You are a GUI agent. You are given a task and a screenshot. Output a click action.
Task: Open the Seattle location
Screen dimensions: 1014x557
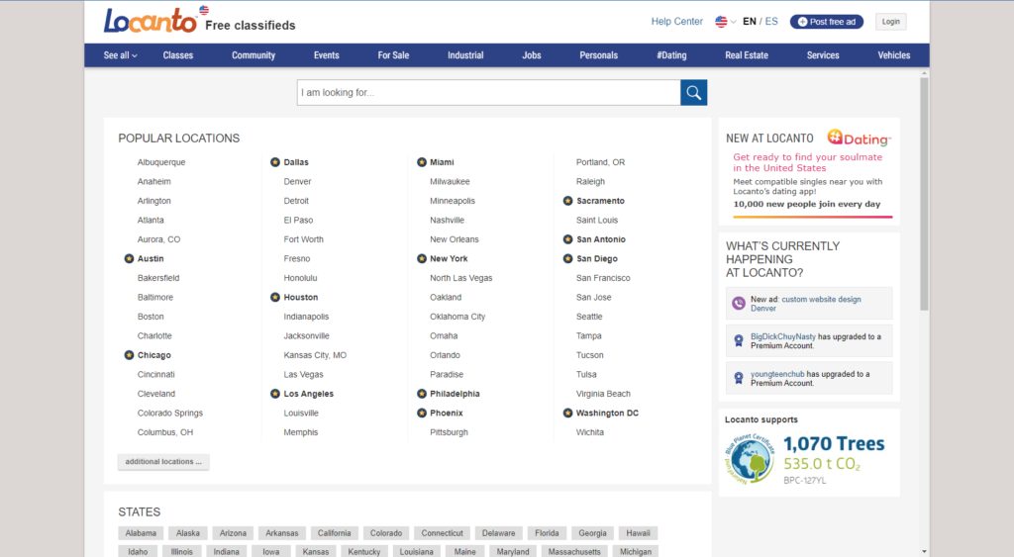click(589, 317)
